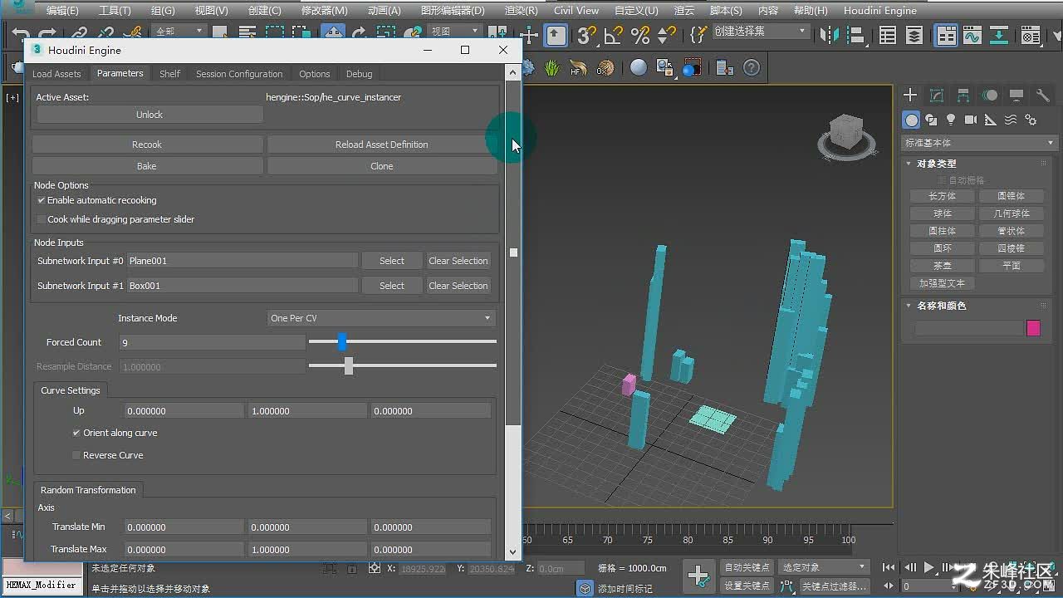Open the Display panel in the command panel

pyautogui.click(x=1016, y=96)
